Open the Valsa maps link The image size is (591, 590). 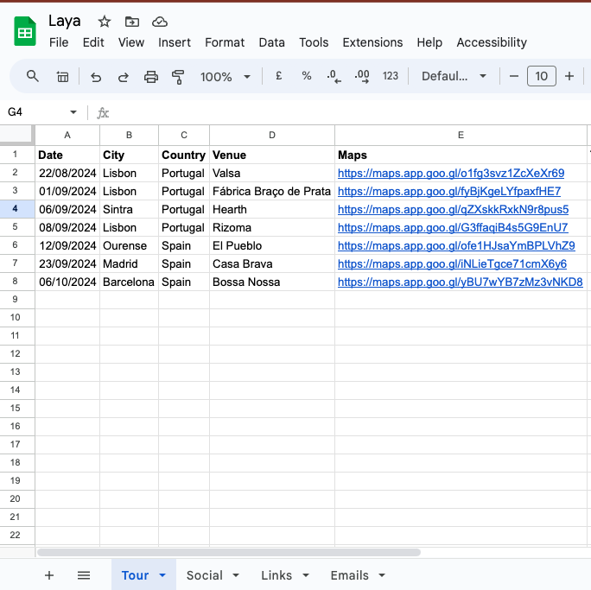(x=451, y=174)
